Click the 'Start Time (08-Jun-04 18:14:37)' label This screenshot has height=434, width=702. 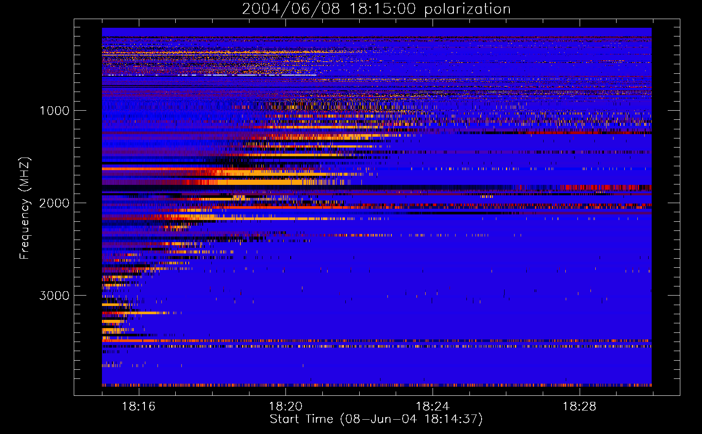[376, 419]
